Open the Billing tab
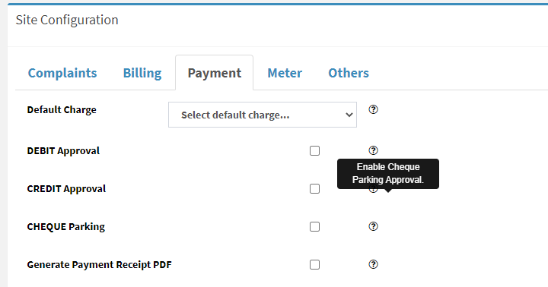 point(142,73)
